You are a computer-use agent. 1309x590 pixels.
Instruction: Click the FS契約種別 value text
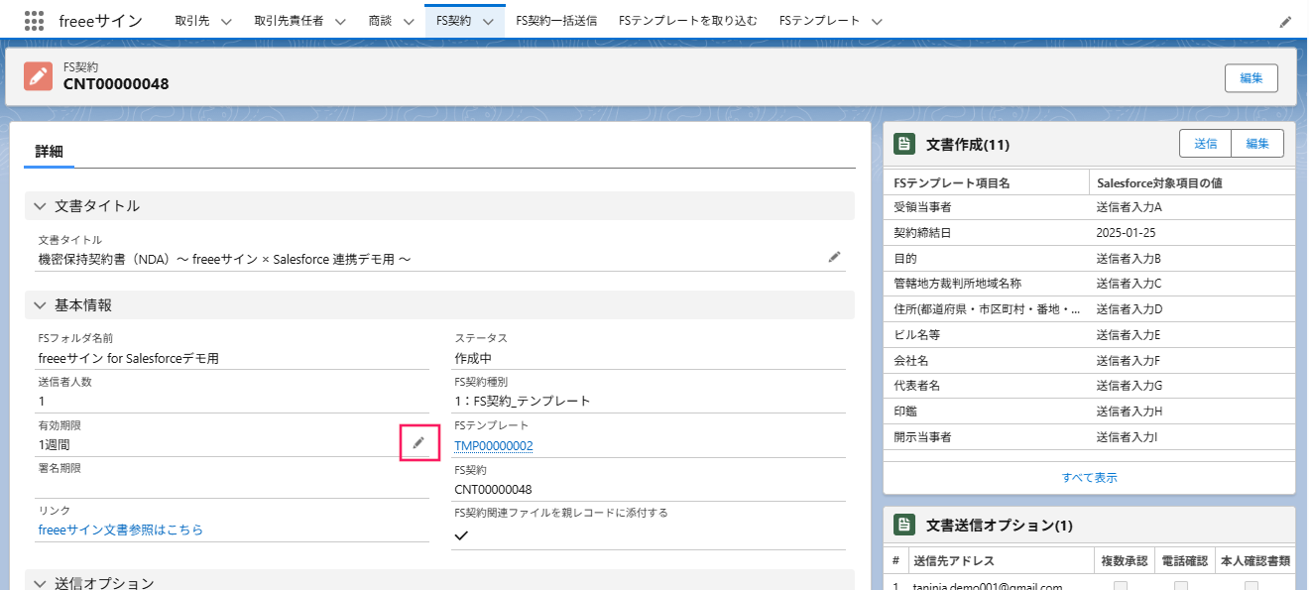point(522,402)
